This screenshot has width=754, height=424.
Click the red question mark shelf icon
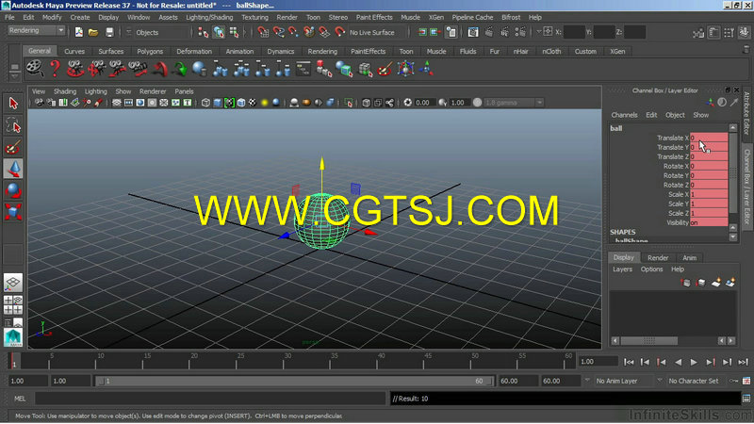[55, 69]
